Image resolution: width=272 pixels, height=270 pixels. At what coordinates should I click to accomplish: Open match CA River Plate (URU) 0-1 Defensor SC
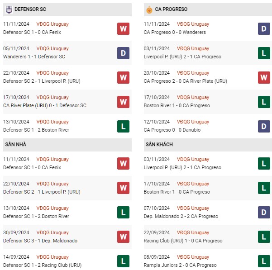click(x=45, y=105)
